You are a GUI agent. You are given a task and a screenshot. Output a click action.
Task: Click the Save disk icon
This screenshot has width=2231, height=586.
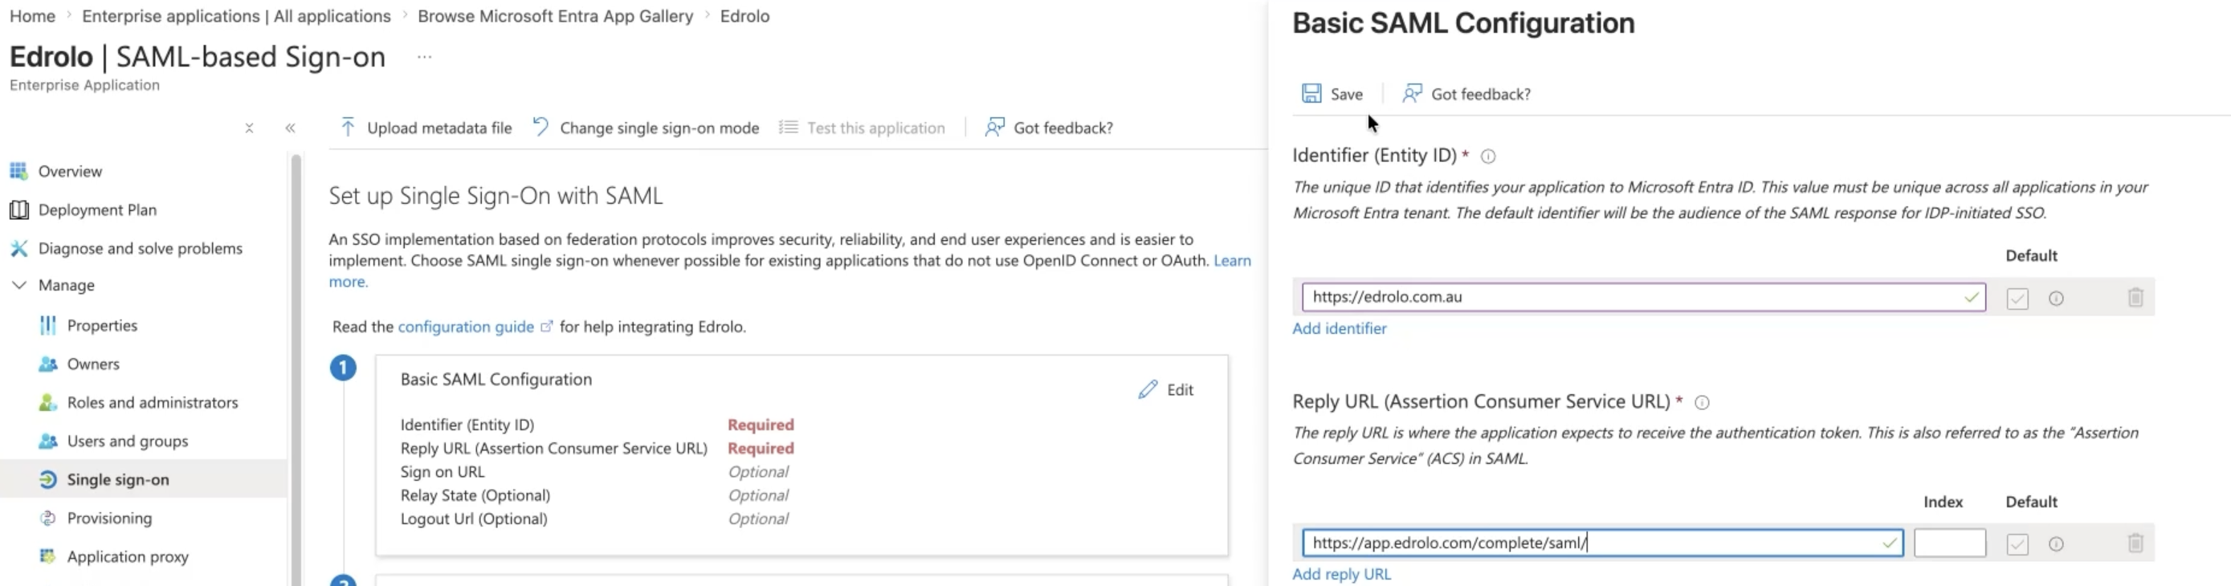[x=1311, y=93]
